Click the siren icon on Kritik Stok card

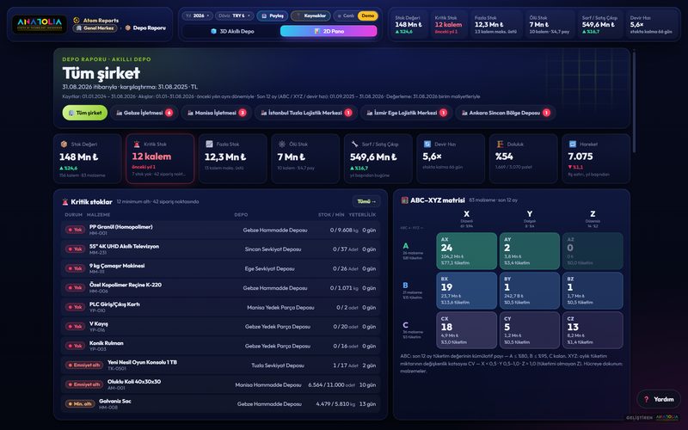137,144
